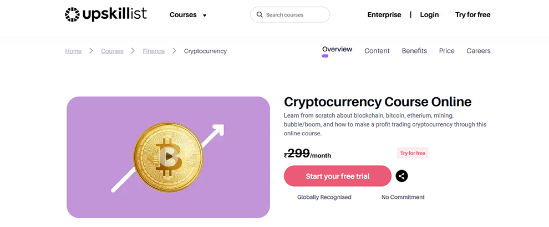
Task: Click the search magnifier icon
Action: (260, 15)
